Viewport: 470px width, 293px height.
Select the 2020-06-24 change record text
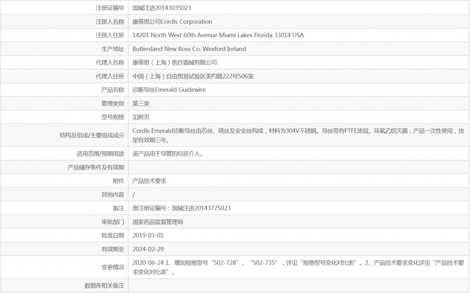[x=298, y=267]
